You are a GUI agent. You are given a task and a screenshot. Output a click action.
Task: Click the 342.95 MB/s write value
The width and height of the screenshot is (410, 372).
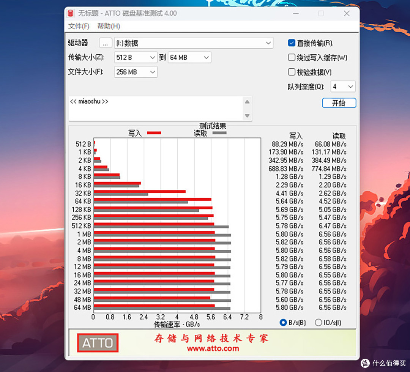(x=286, y=161)
